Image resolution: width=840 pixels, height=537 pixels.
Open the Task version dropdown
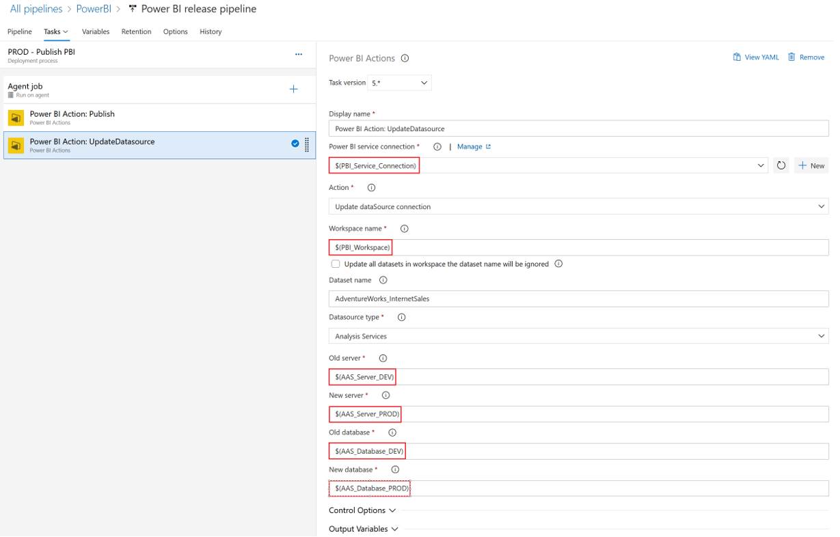pyautogui.click(x=400, y=83)
